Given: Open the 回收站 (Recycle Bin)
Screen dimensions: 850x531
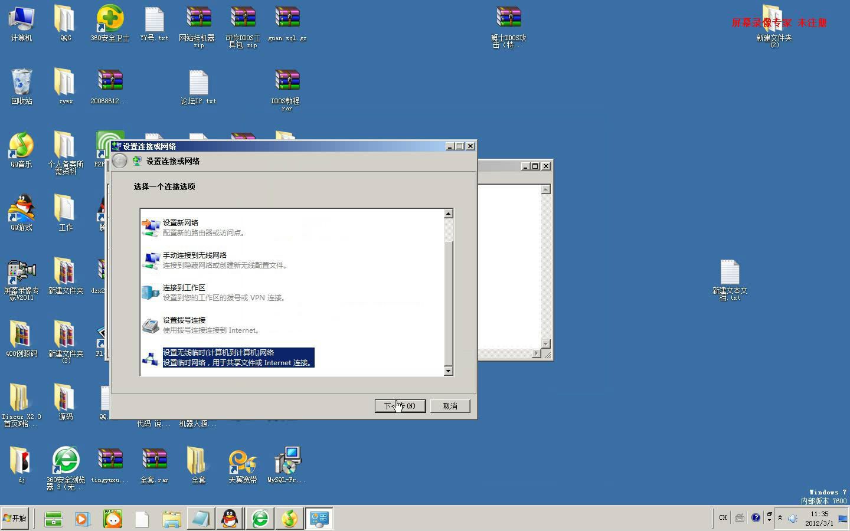Looking at the screenshot, I should click(21, 83).
